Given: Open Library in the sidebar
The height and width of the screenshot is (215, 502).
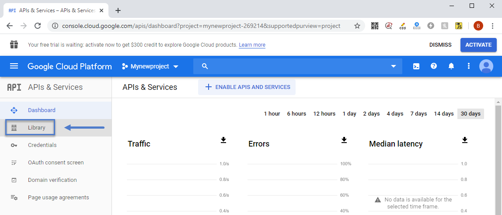Looking at the screenshot, I should point(56,128).
